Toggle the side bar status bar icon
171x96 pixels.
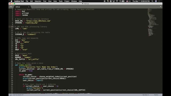[x=11, y=95]
